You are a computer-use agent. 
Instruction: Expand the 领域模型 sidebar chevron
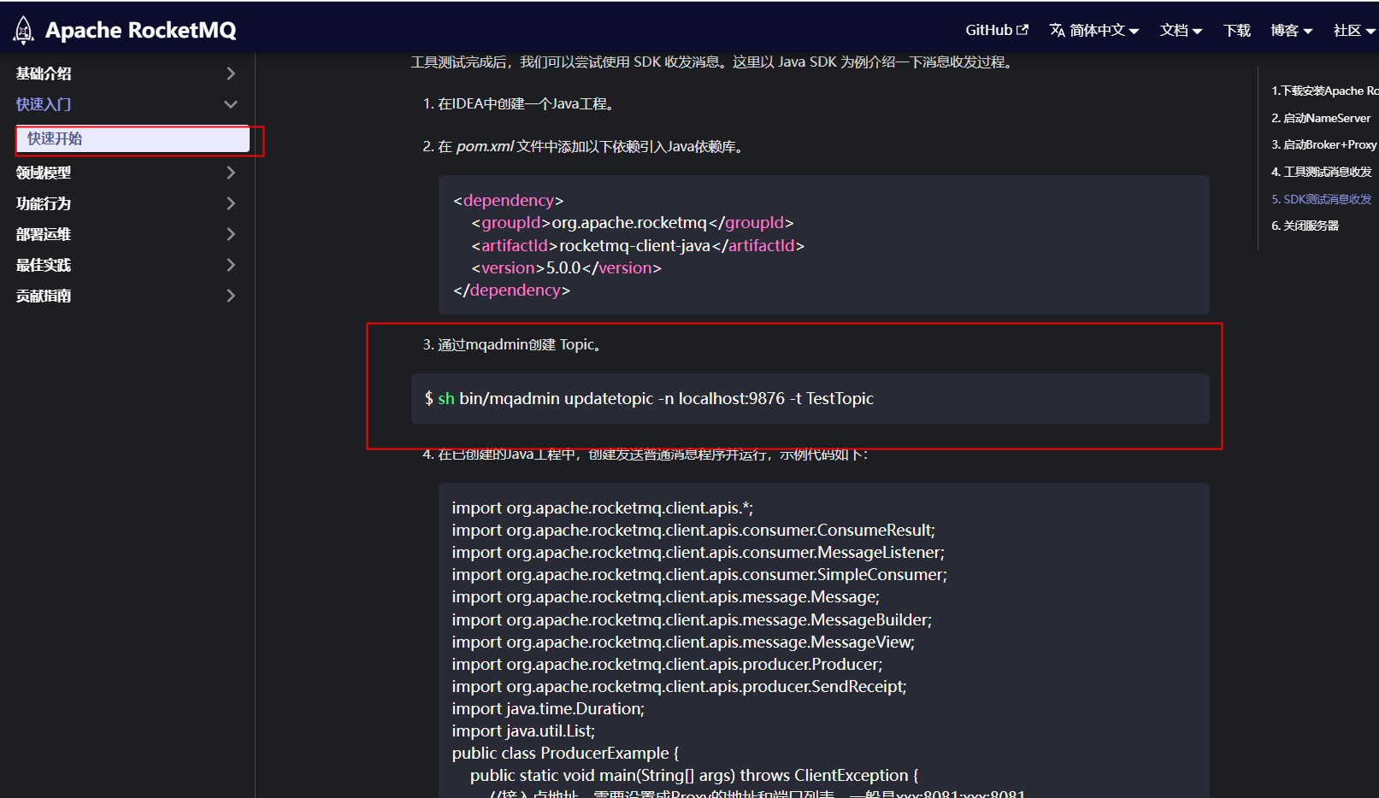(231, 173)
